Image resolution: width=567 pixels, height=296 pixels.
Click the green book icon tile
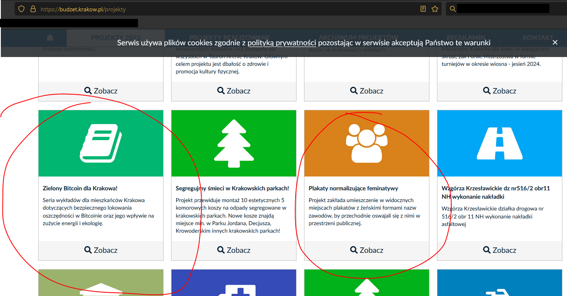point(101,143)
